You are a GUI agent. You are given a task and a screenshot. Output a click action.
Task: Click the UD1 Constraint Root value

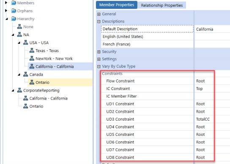200,104
